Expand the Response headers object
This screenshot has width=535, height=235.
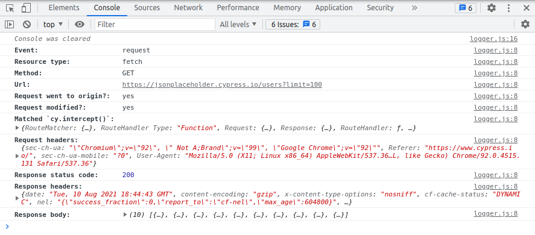point(17,198)
